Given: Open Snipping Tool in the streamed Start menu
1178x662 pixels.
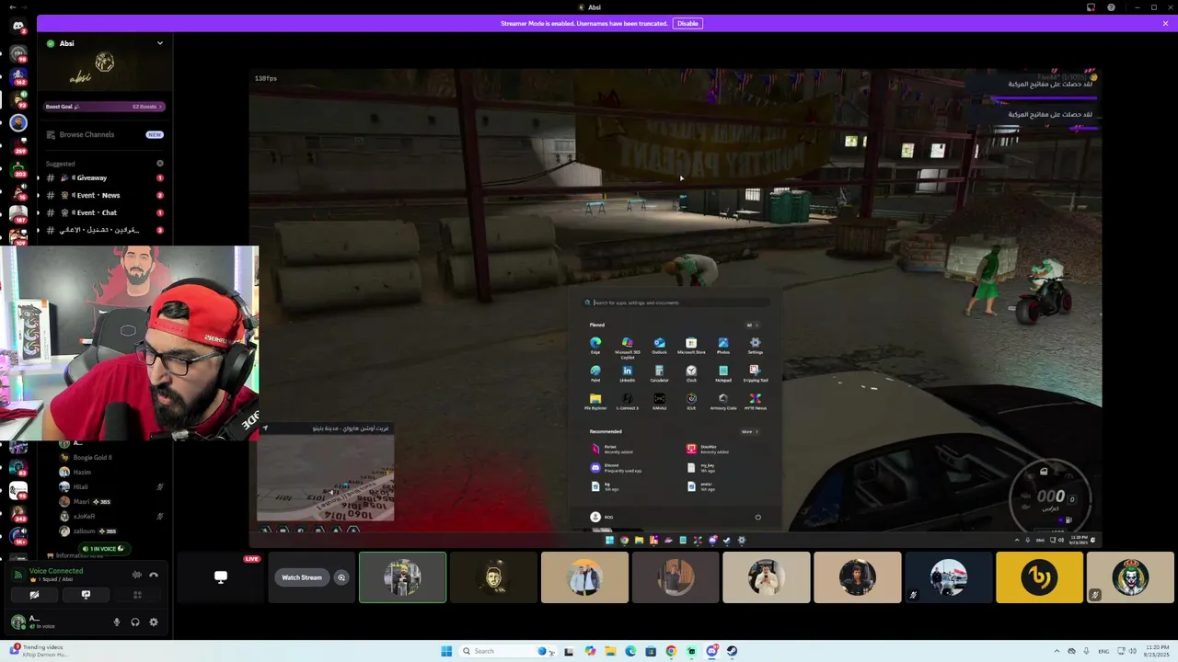Looking at the screenshot, I should [x=756, y=373].
